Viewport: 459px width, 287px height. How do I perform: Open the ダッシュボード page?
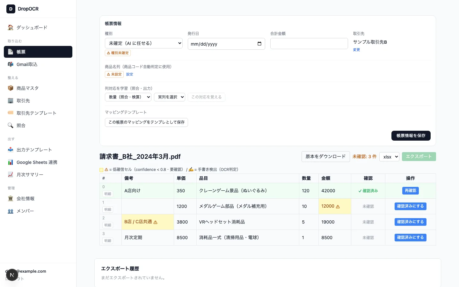[38, 27]
